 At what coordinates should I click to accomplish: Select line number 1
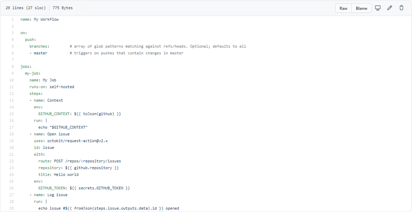click(13, 19)
